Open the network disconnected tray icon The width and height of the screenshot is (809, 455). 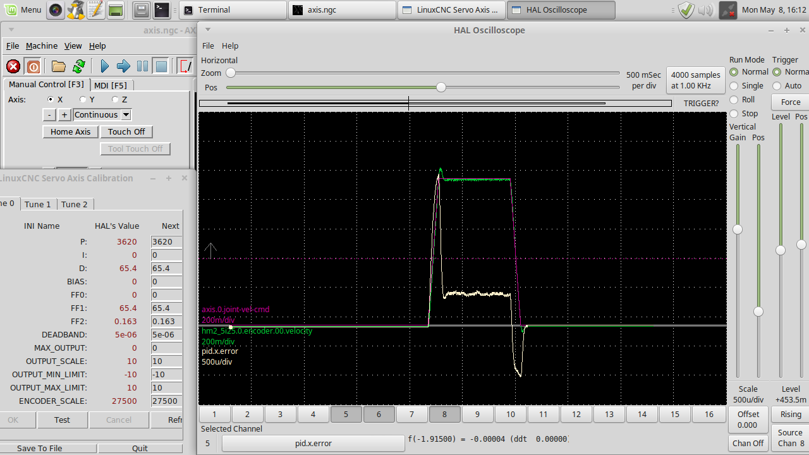pyautogui.click(x=728, y=9)
